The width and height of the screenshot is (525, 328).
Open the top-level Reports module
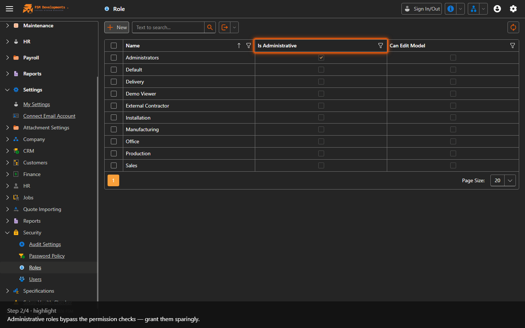tap(32, 74)
